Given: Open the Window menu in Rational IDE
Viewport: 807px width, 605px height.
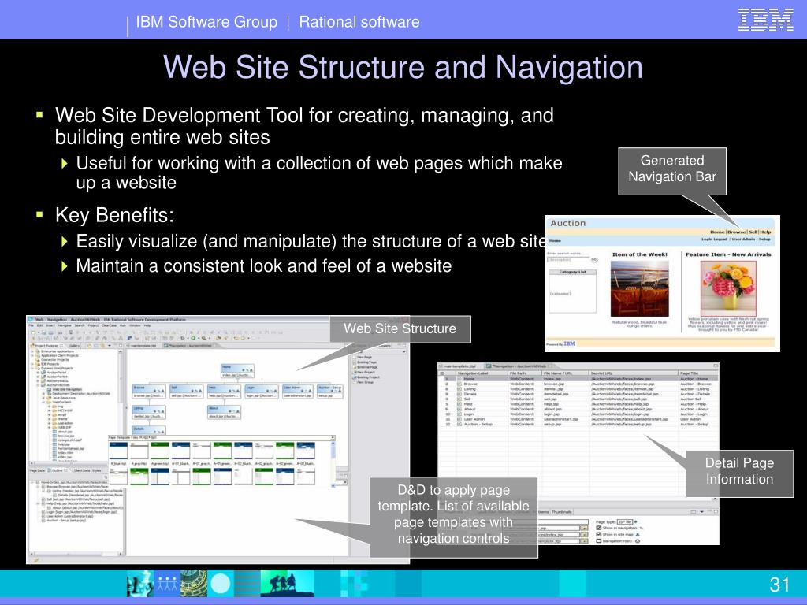Looking at the screenshot, I should click(x=135, y=325).
